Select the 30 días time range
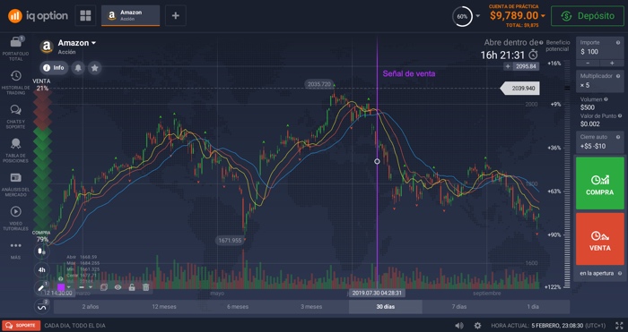Image resolution: width=628 pixels, height=332 pixels. [385, 307]
